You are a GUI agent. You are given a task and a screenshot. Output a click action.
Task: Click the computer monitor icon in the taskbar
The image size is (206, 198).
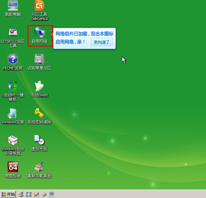coord(52,195)
